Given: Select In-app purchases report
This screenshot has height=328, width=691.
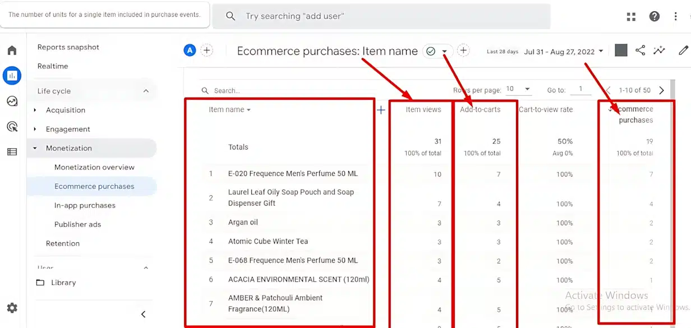Looking at the screenshot, I should (85, 205).
